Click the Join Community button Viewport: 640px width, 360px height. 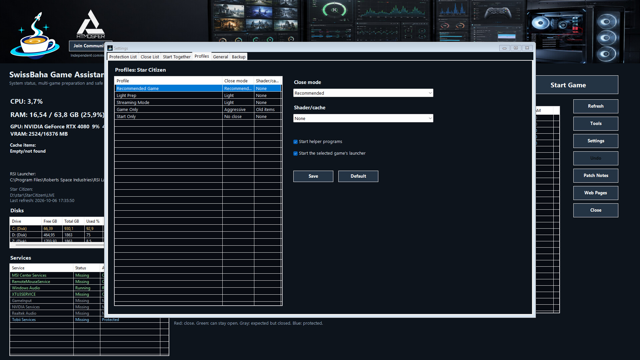[88, 46]
